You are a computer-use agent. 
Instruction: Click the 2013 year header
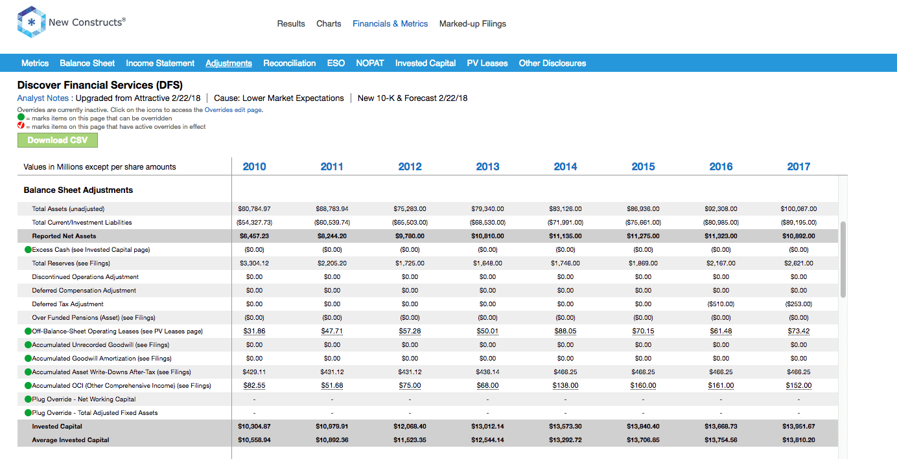pyautogui.click(x=487, y=166)
